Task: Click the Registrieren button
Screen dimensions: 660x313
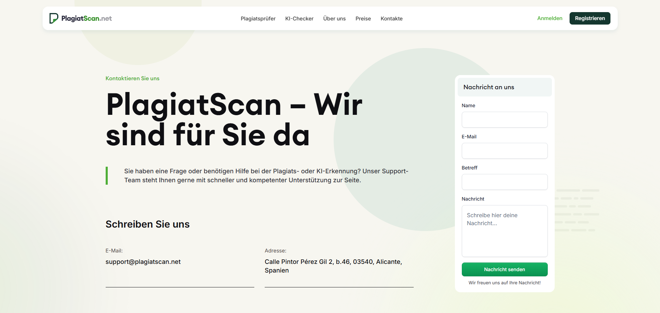Action: (590, 18)
